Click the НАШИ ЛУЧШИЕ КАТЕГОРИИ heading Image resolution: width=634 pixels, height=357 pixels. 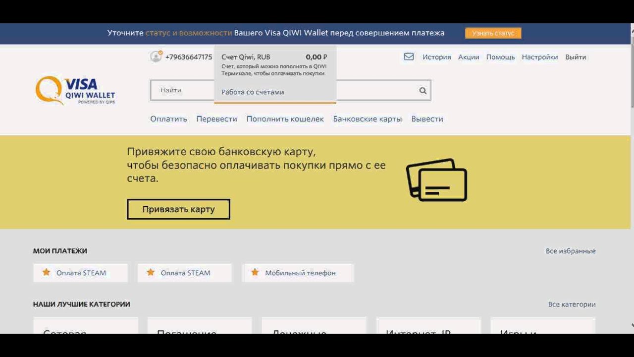82,304
